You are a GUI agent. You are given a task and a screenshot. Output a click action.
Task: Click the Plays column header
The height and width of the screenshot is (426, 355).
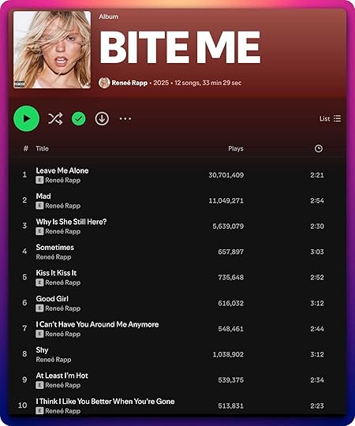coord(236,148)
